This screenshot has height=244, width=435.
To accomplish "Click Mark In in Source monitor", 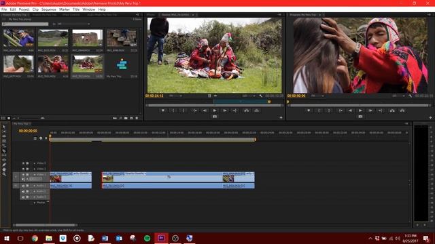I will (173, 110).
